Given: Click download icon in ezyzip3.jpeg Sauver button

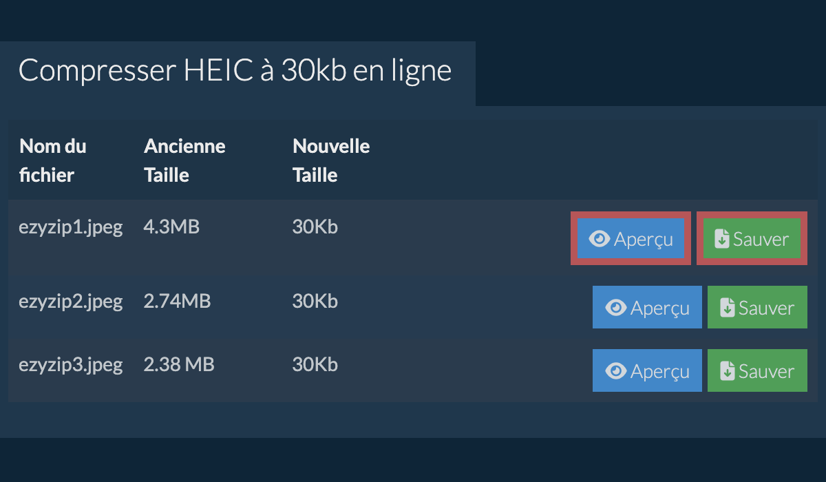Looking at the screenshot, I should (728, 371).
